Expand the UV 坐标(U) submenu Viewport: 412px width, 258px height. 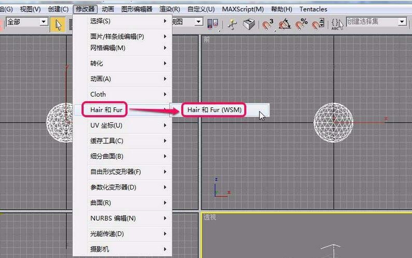tap(122, 125)
